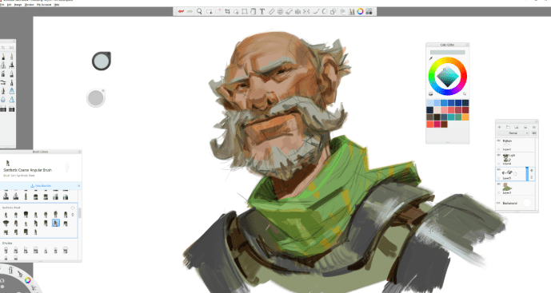This screenshot has height=293, width=551.
Task: Click the red Undo arrow in toolbar
Action: [181, 12]
